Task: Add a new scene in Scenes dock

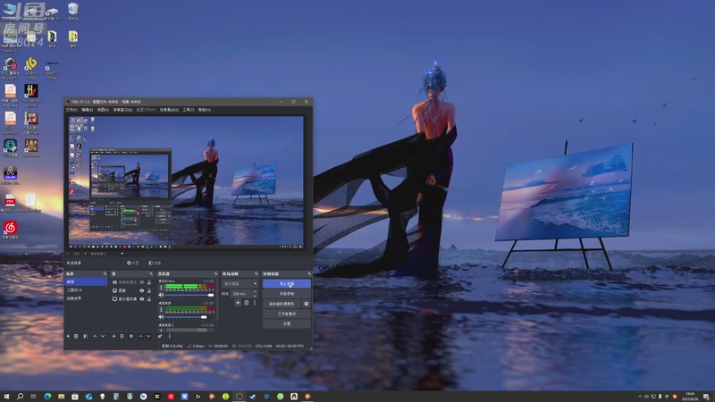Action: pos(68,337)
